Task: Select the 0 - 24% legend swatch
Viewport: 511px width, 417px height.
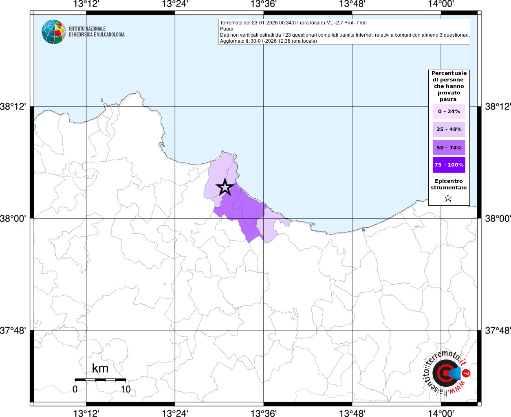Action: click(449, 112)
